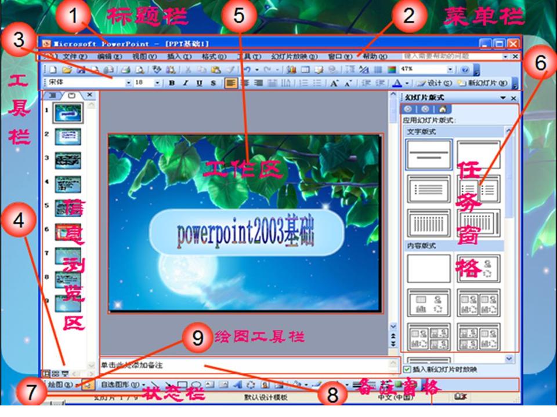
Task: Switch to Slide Sorter view icon
Action: tap(56, 374)
